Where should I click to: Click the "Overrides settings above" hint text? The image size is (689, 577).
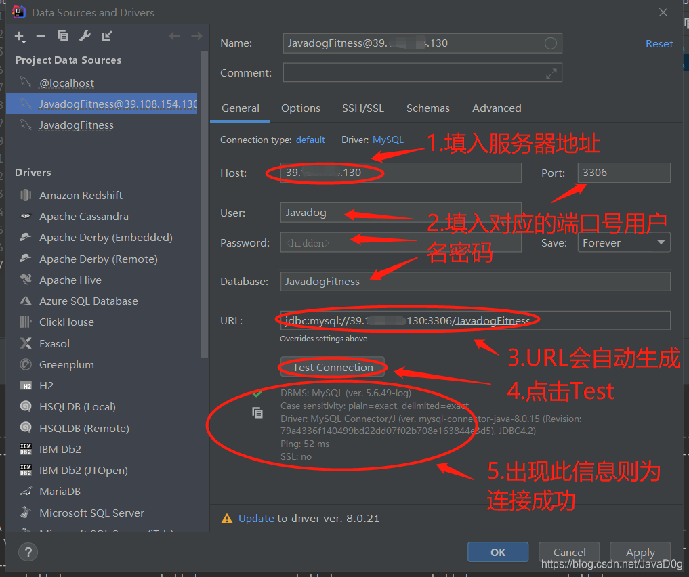323,339
